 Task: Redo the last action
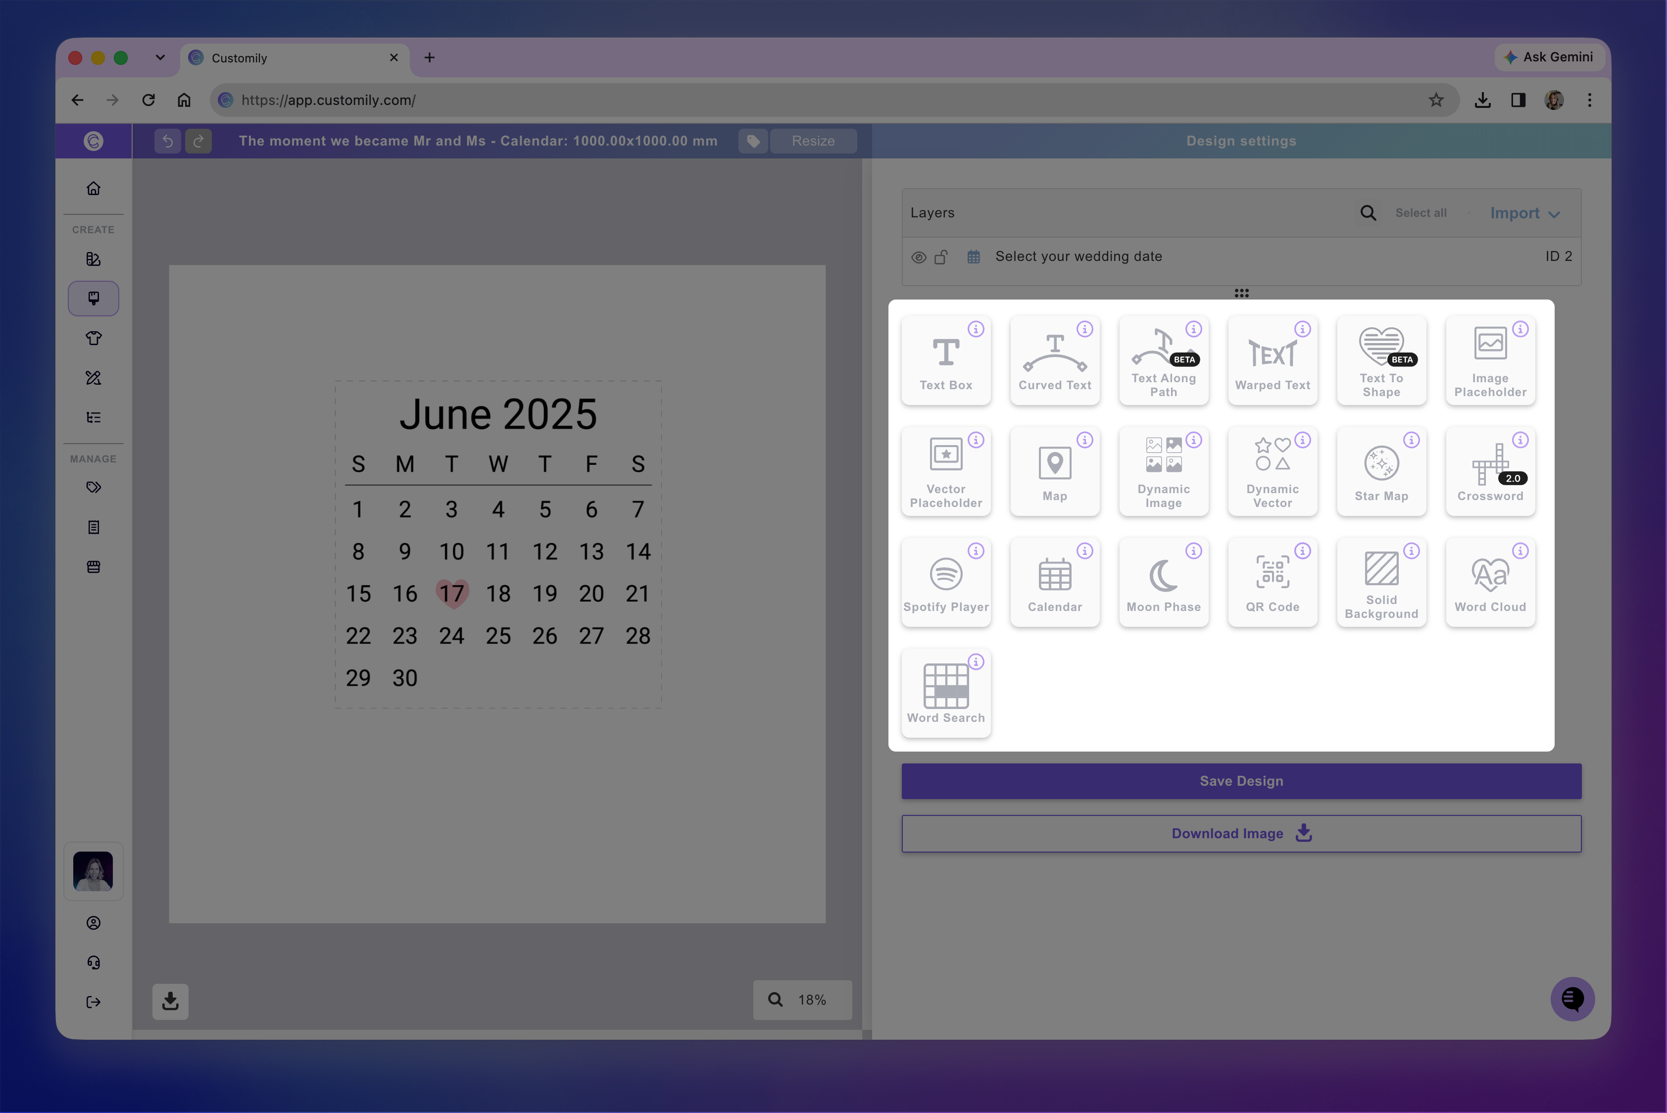198,141
